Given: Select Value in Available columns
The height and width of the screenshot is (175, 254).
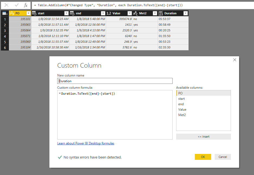Looking at the screenshot, I should [x=203, y=110].
